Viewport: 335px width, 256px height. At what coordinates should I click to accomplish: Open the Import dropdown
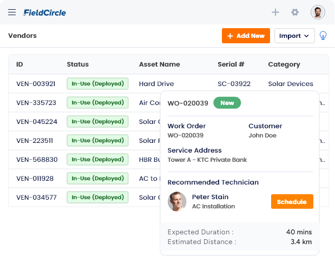point(294,36)
